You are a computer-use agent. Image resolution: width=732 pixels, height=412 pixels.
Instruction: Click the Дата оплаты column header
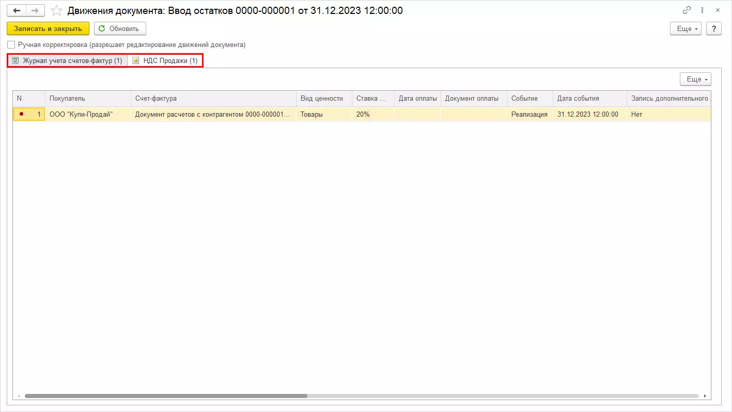tap(417, 99)
